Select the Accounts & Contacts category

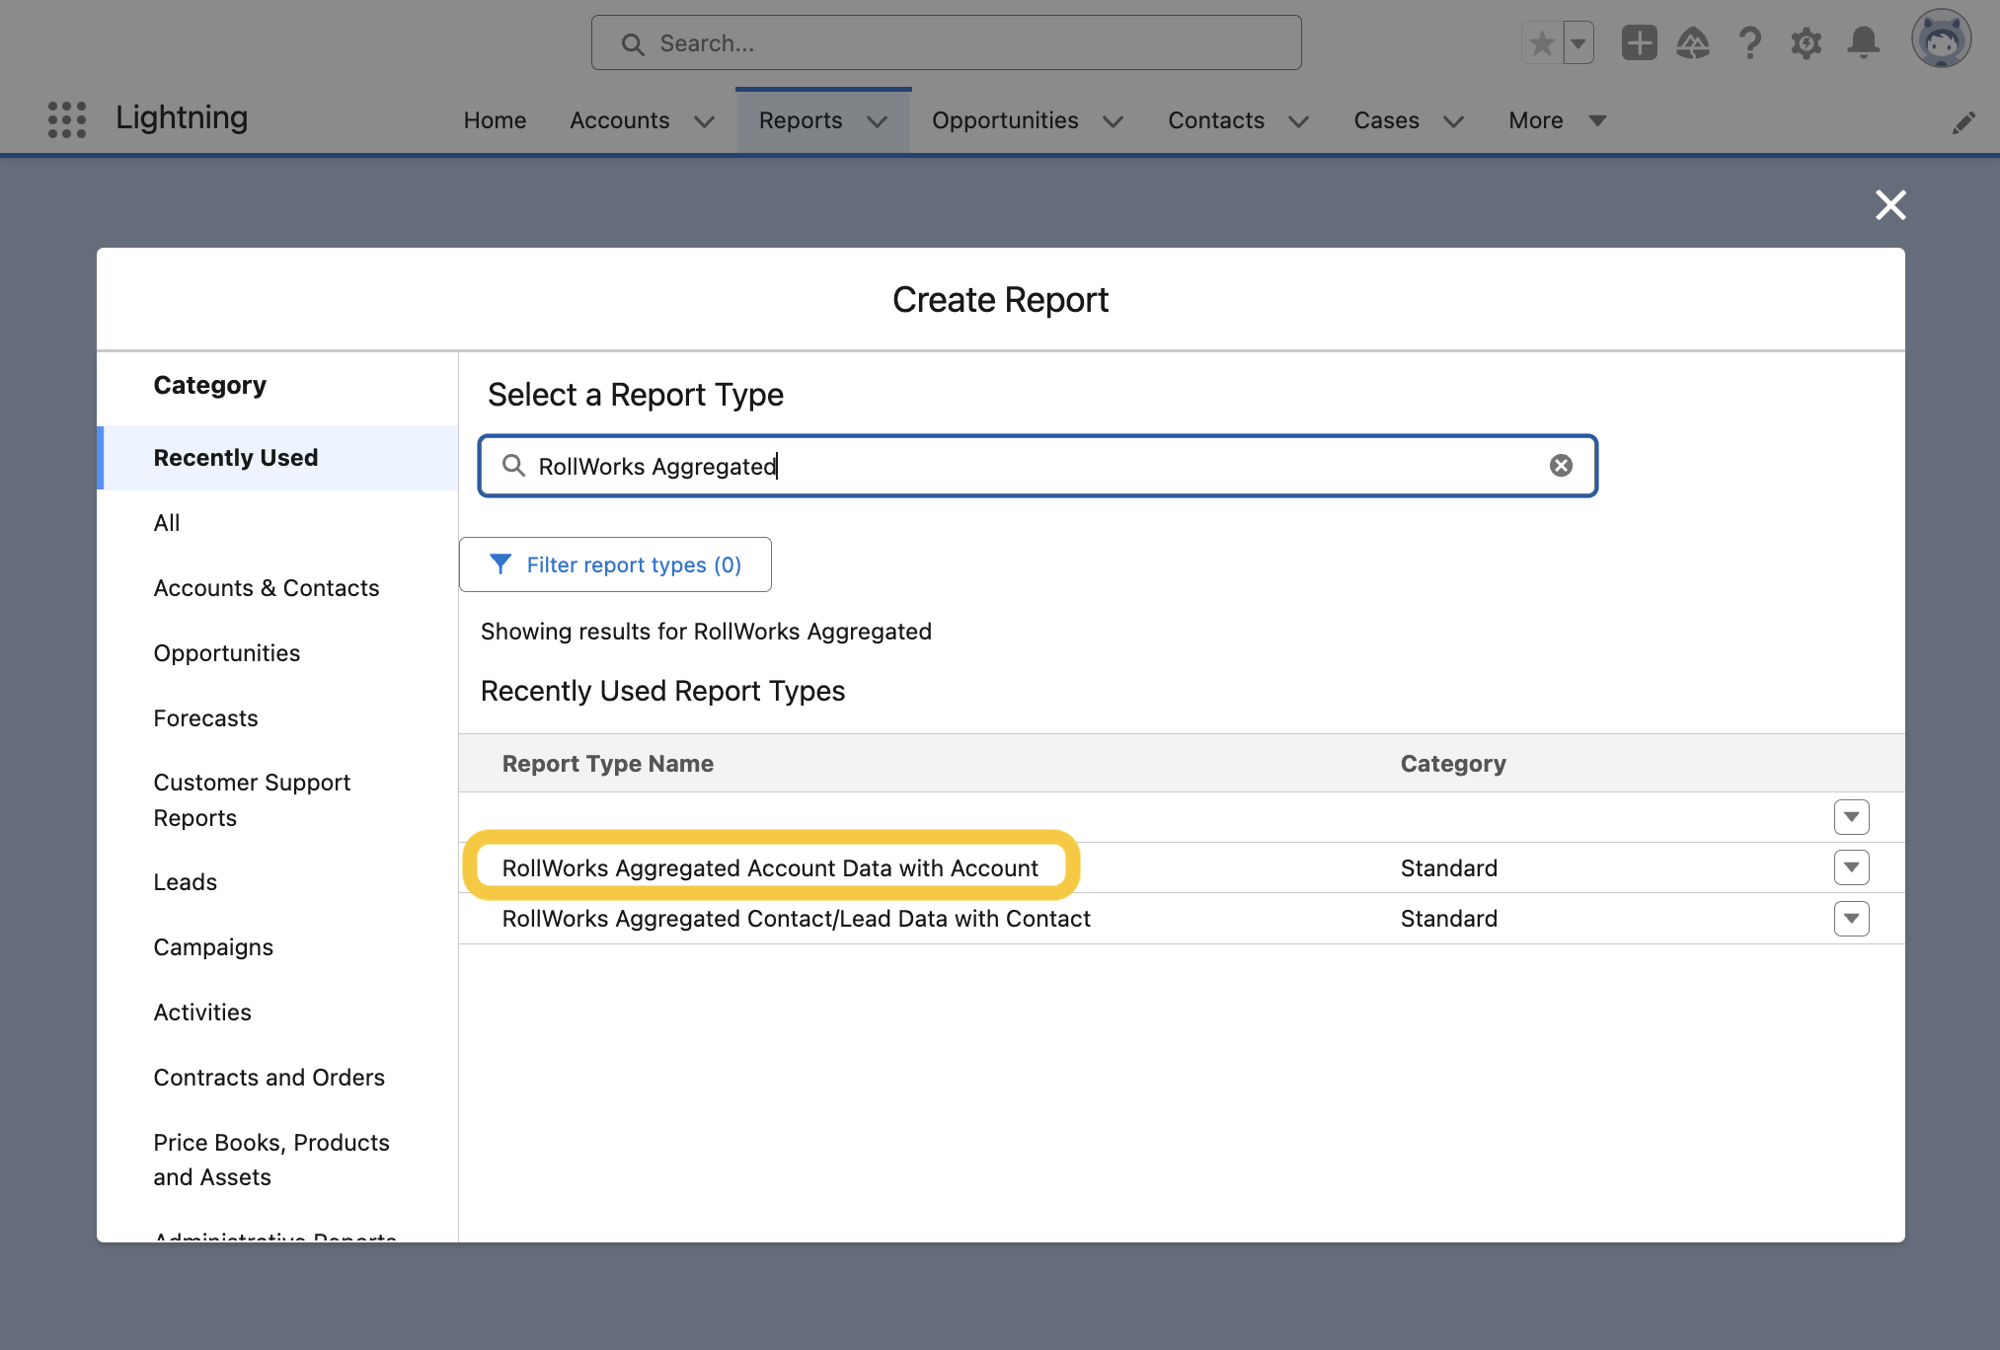[266, 588]
